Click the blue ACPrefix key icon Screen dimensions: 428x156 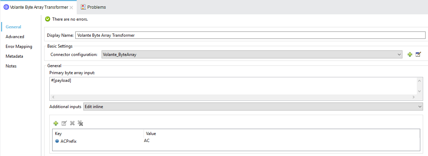pos(57,141)
